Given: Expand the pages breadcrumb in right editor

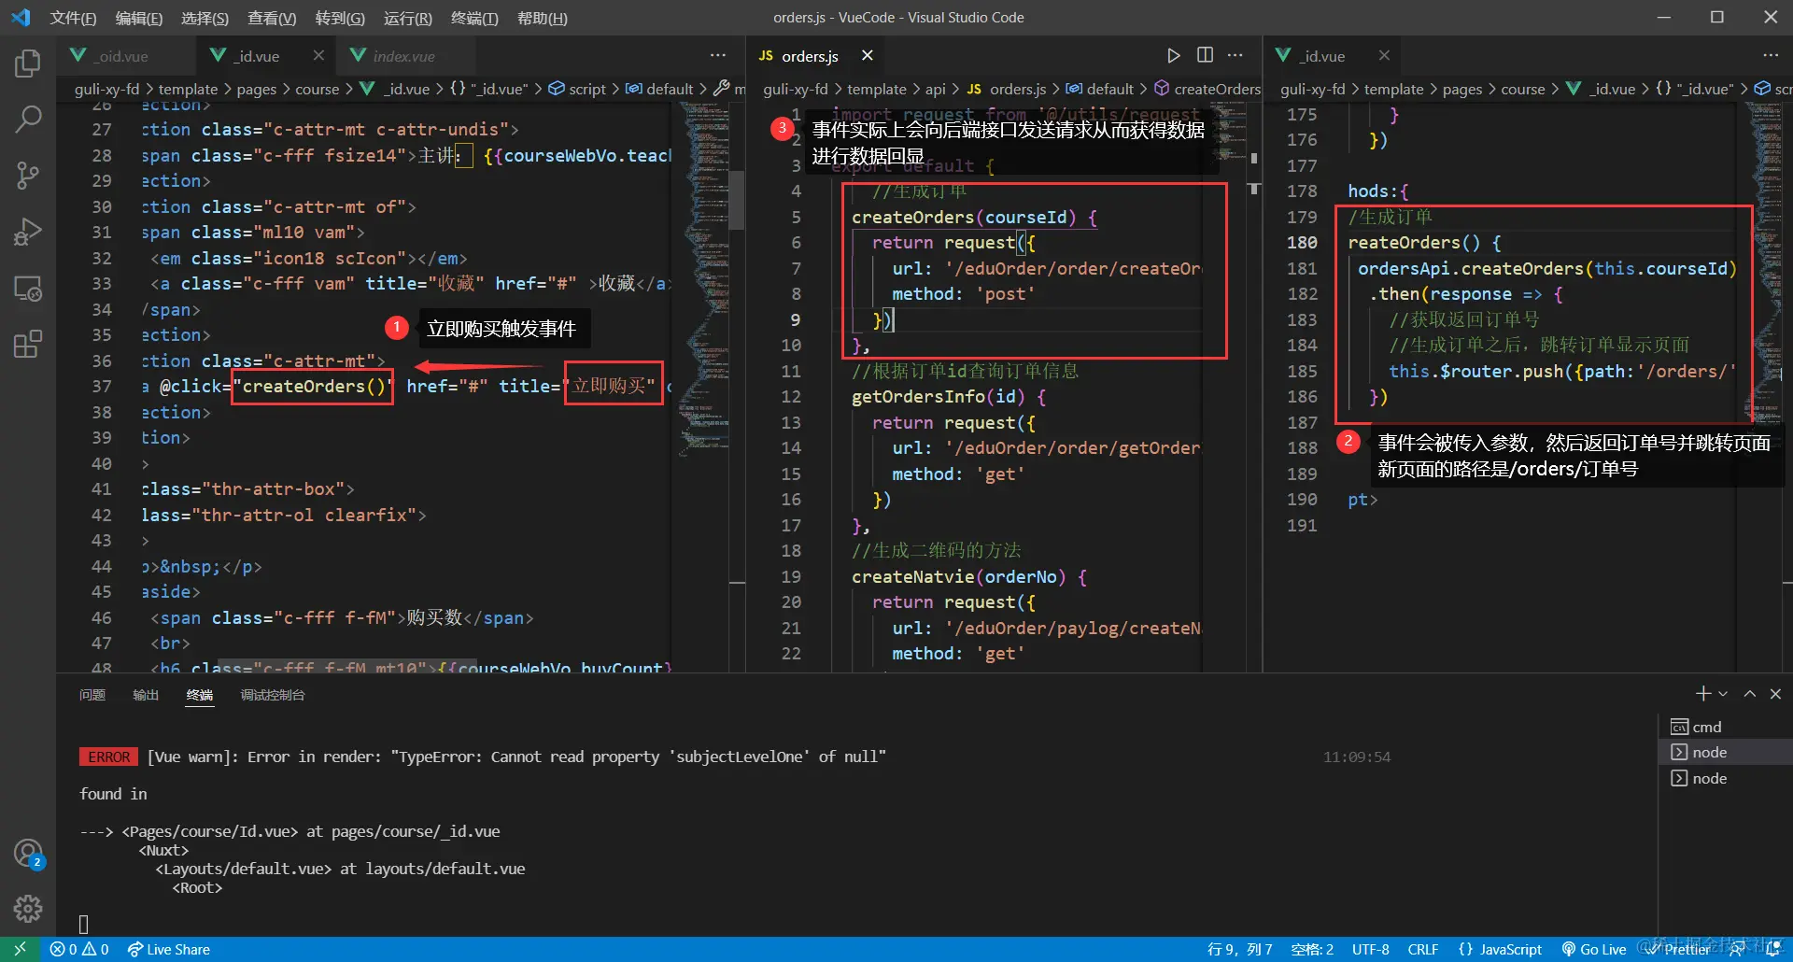Looking at the screenshot, I should tap(1462, 89).
